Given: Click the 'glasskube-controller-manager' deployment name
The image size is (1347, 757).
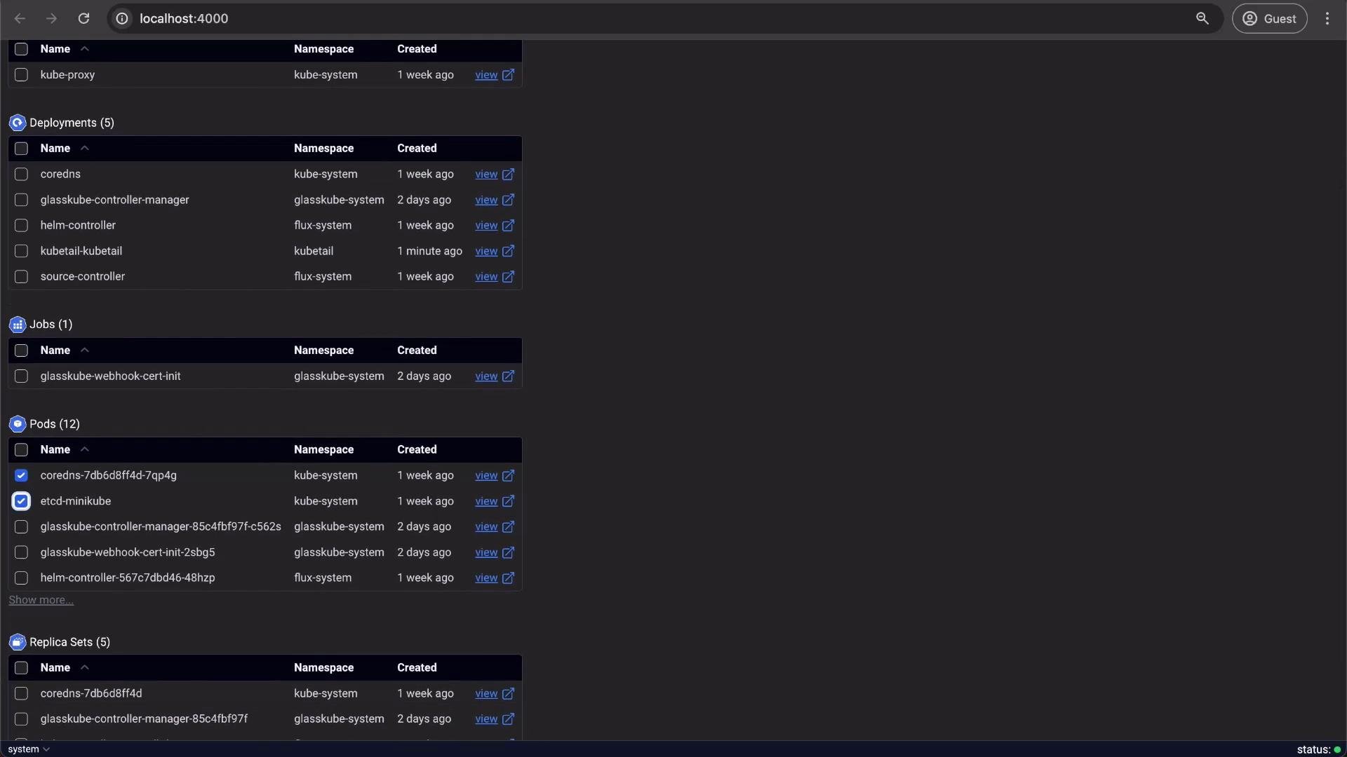Looking at the screenshot, I should point(114,200).
